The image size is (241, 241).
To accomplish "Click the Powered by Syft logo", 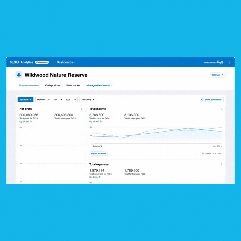I will (x=213, y=62).
